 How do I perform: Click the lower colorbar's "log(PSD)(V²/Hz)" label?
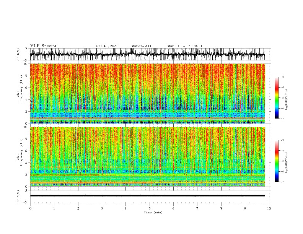pos(286,163)
